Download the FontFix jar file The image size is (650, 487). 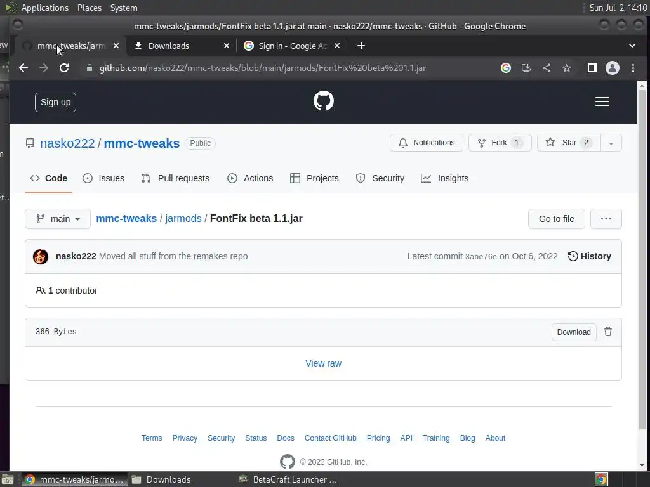coord(574,332)
